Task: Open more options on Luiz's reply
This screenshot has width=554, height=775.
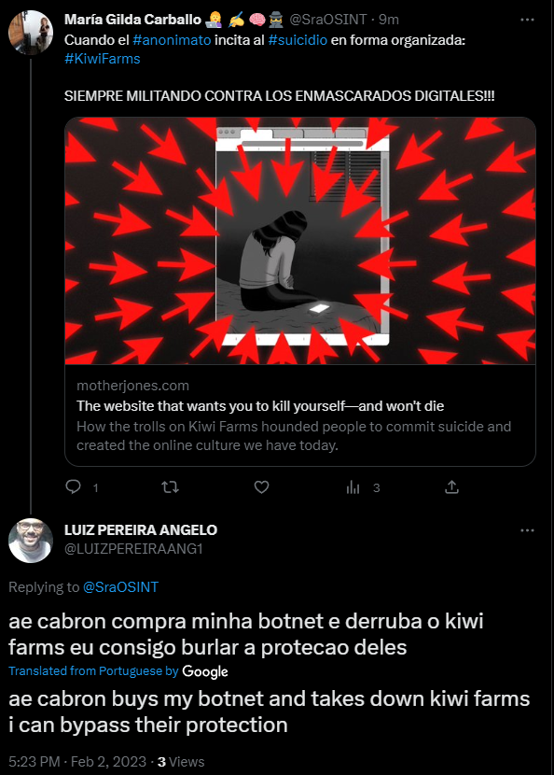Action: pos(527,530)
